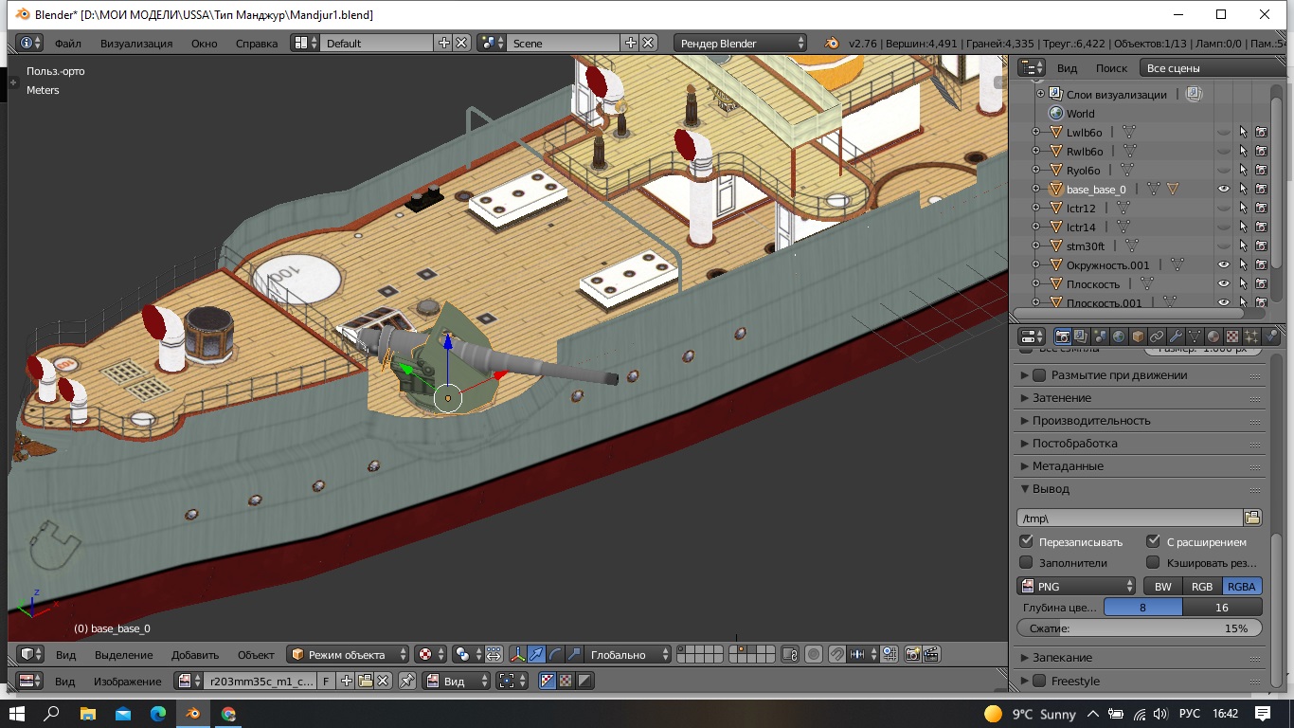Open the Режим объекта mode dropdown
Viewport: 1294px width, 728px height.
[x=349, y=654]
